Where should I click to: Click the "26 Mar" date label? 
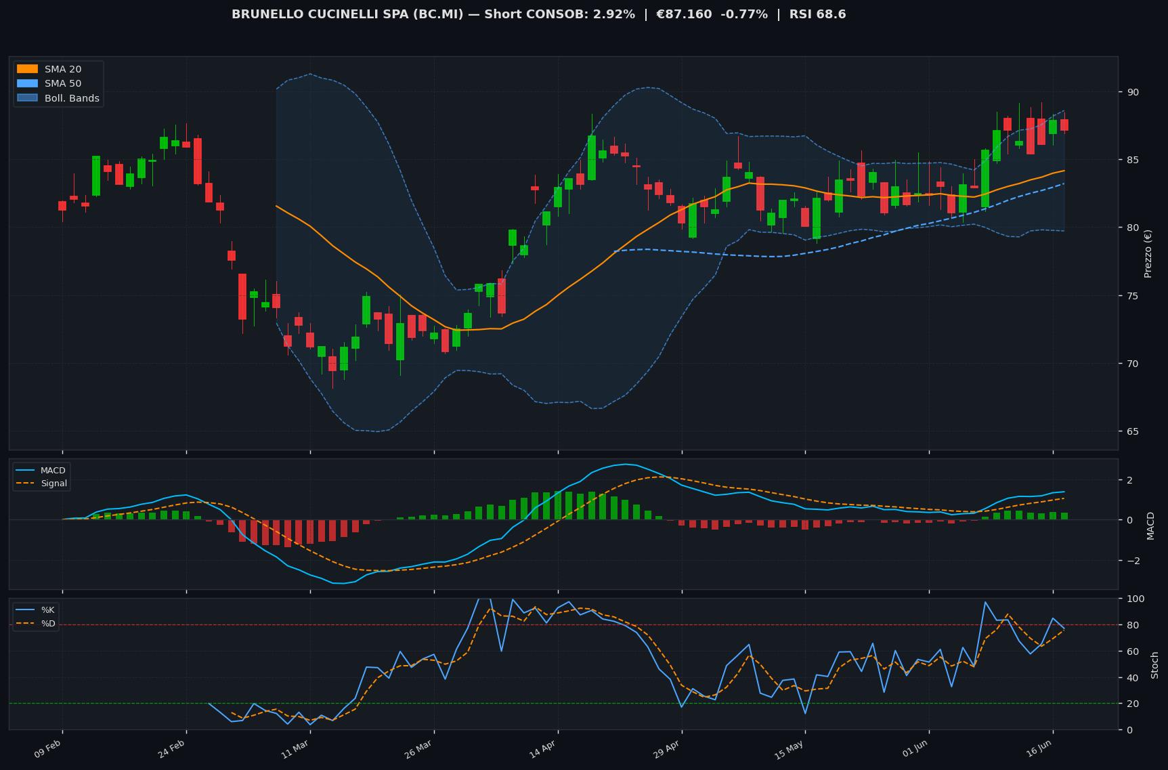(419, 750)
